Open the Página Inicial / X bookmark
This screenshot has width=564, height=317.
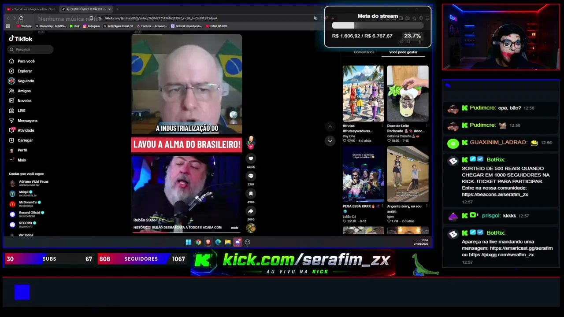[118, 26]
